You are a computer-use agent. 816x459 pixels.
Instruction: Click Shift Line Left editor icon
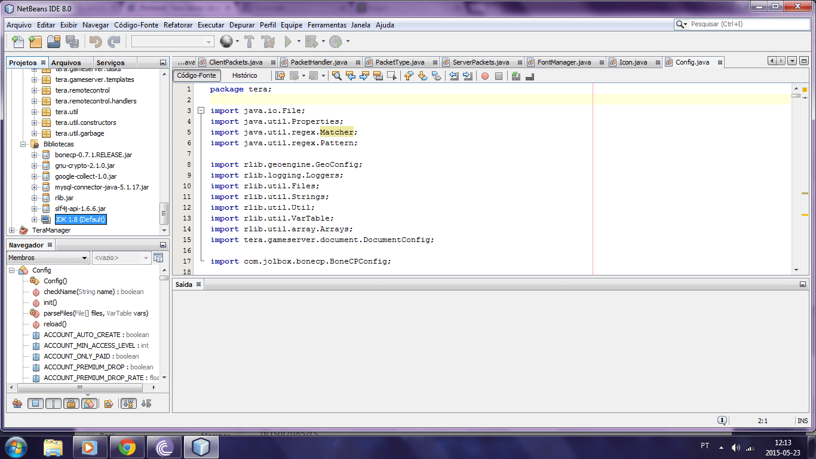click(454, 76)
